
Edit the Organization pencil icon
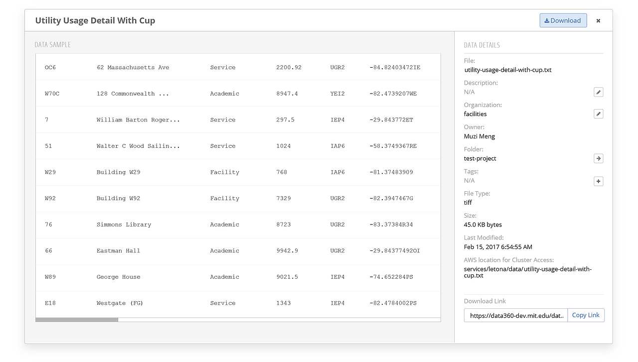[599, 114]
